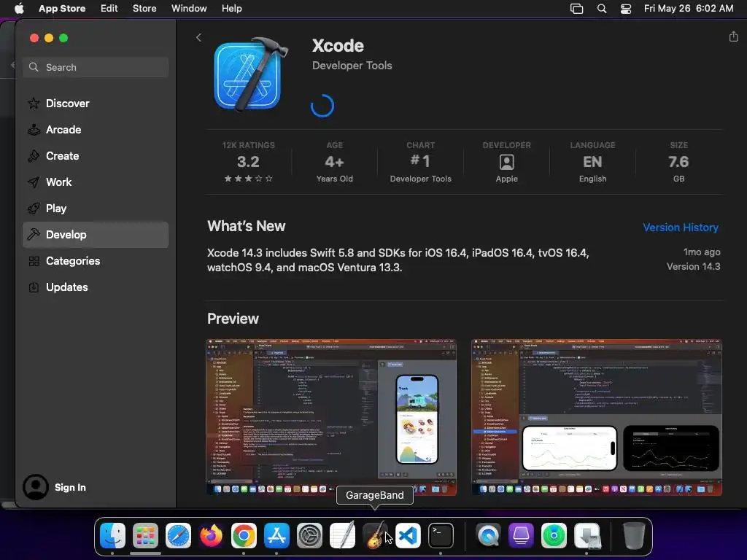
Task: Click the Work paper plane icon
Action: click(34, 182)
